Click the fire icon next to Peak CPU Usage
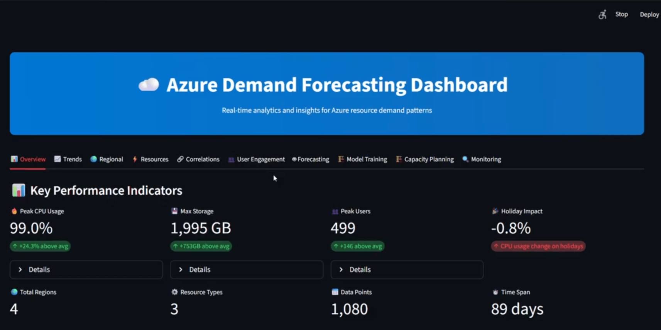The height and width of the screenshot is (330, 661). 14,211
